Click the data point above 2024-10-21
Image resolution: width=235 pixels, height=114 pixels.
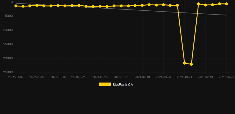184,63
